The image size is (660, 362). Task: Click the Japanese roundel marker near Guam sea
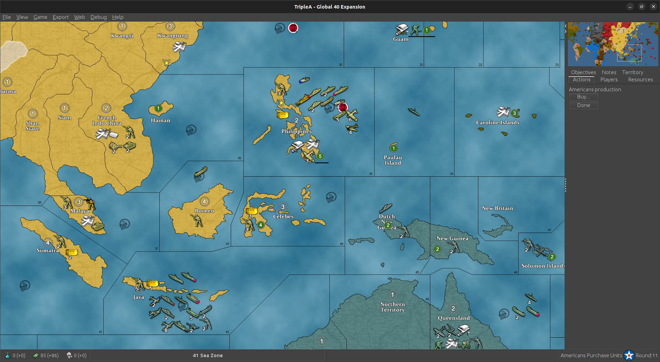293,28
